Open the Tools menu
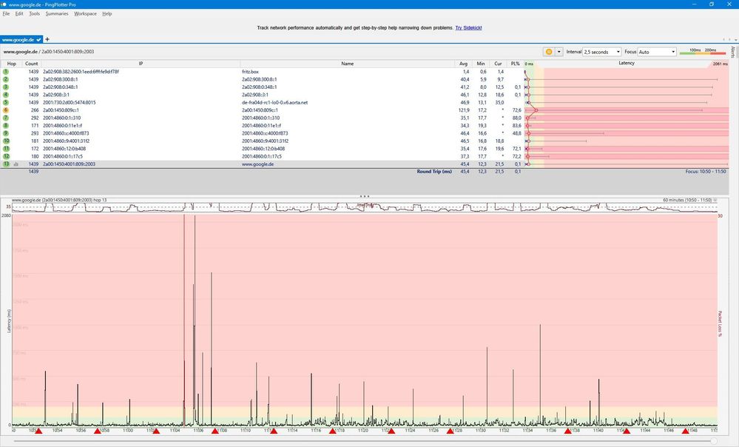The width and height of the screenshot is (739, 447). [x=35, y=13]
